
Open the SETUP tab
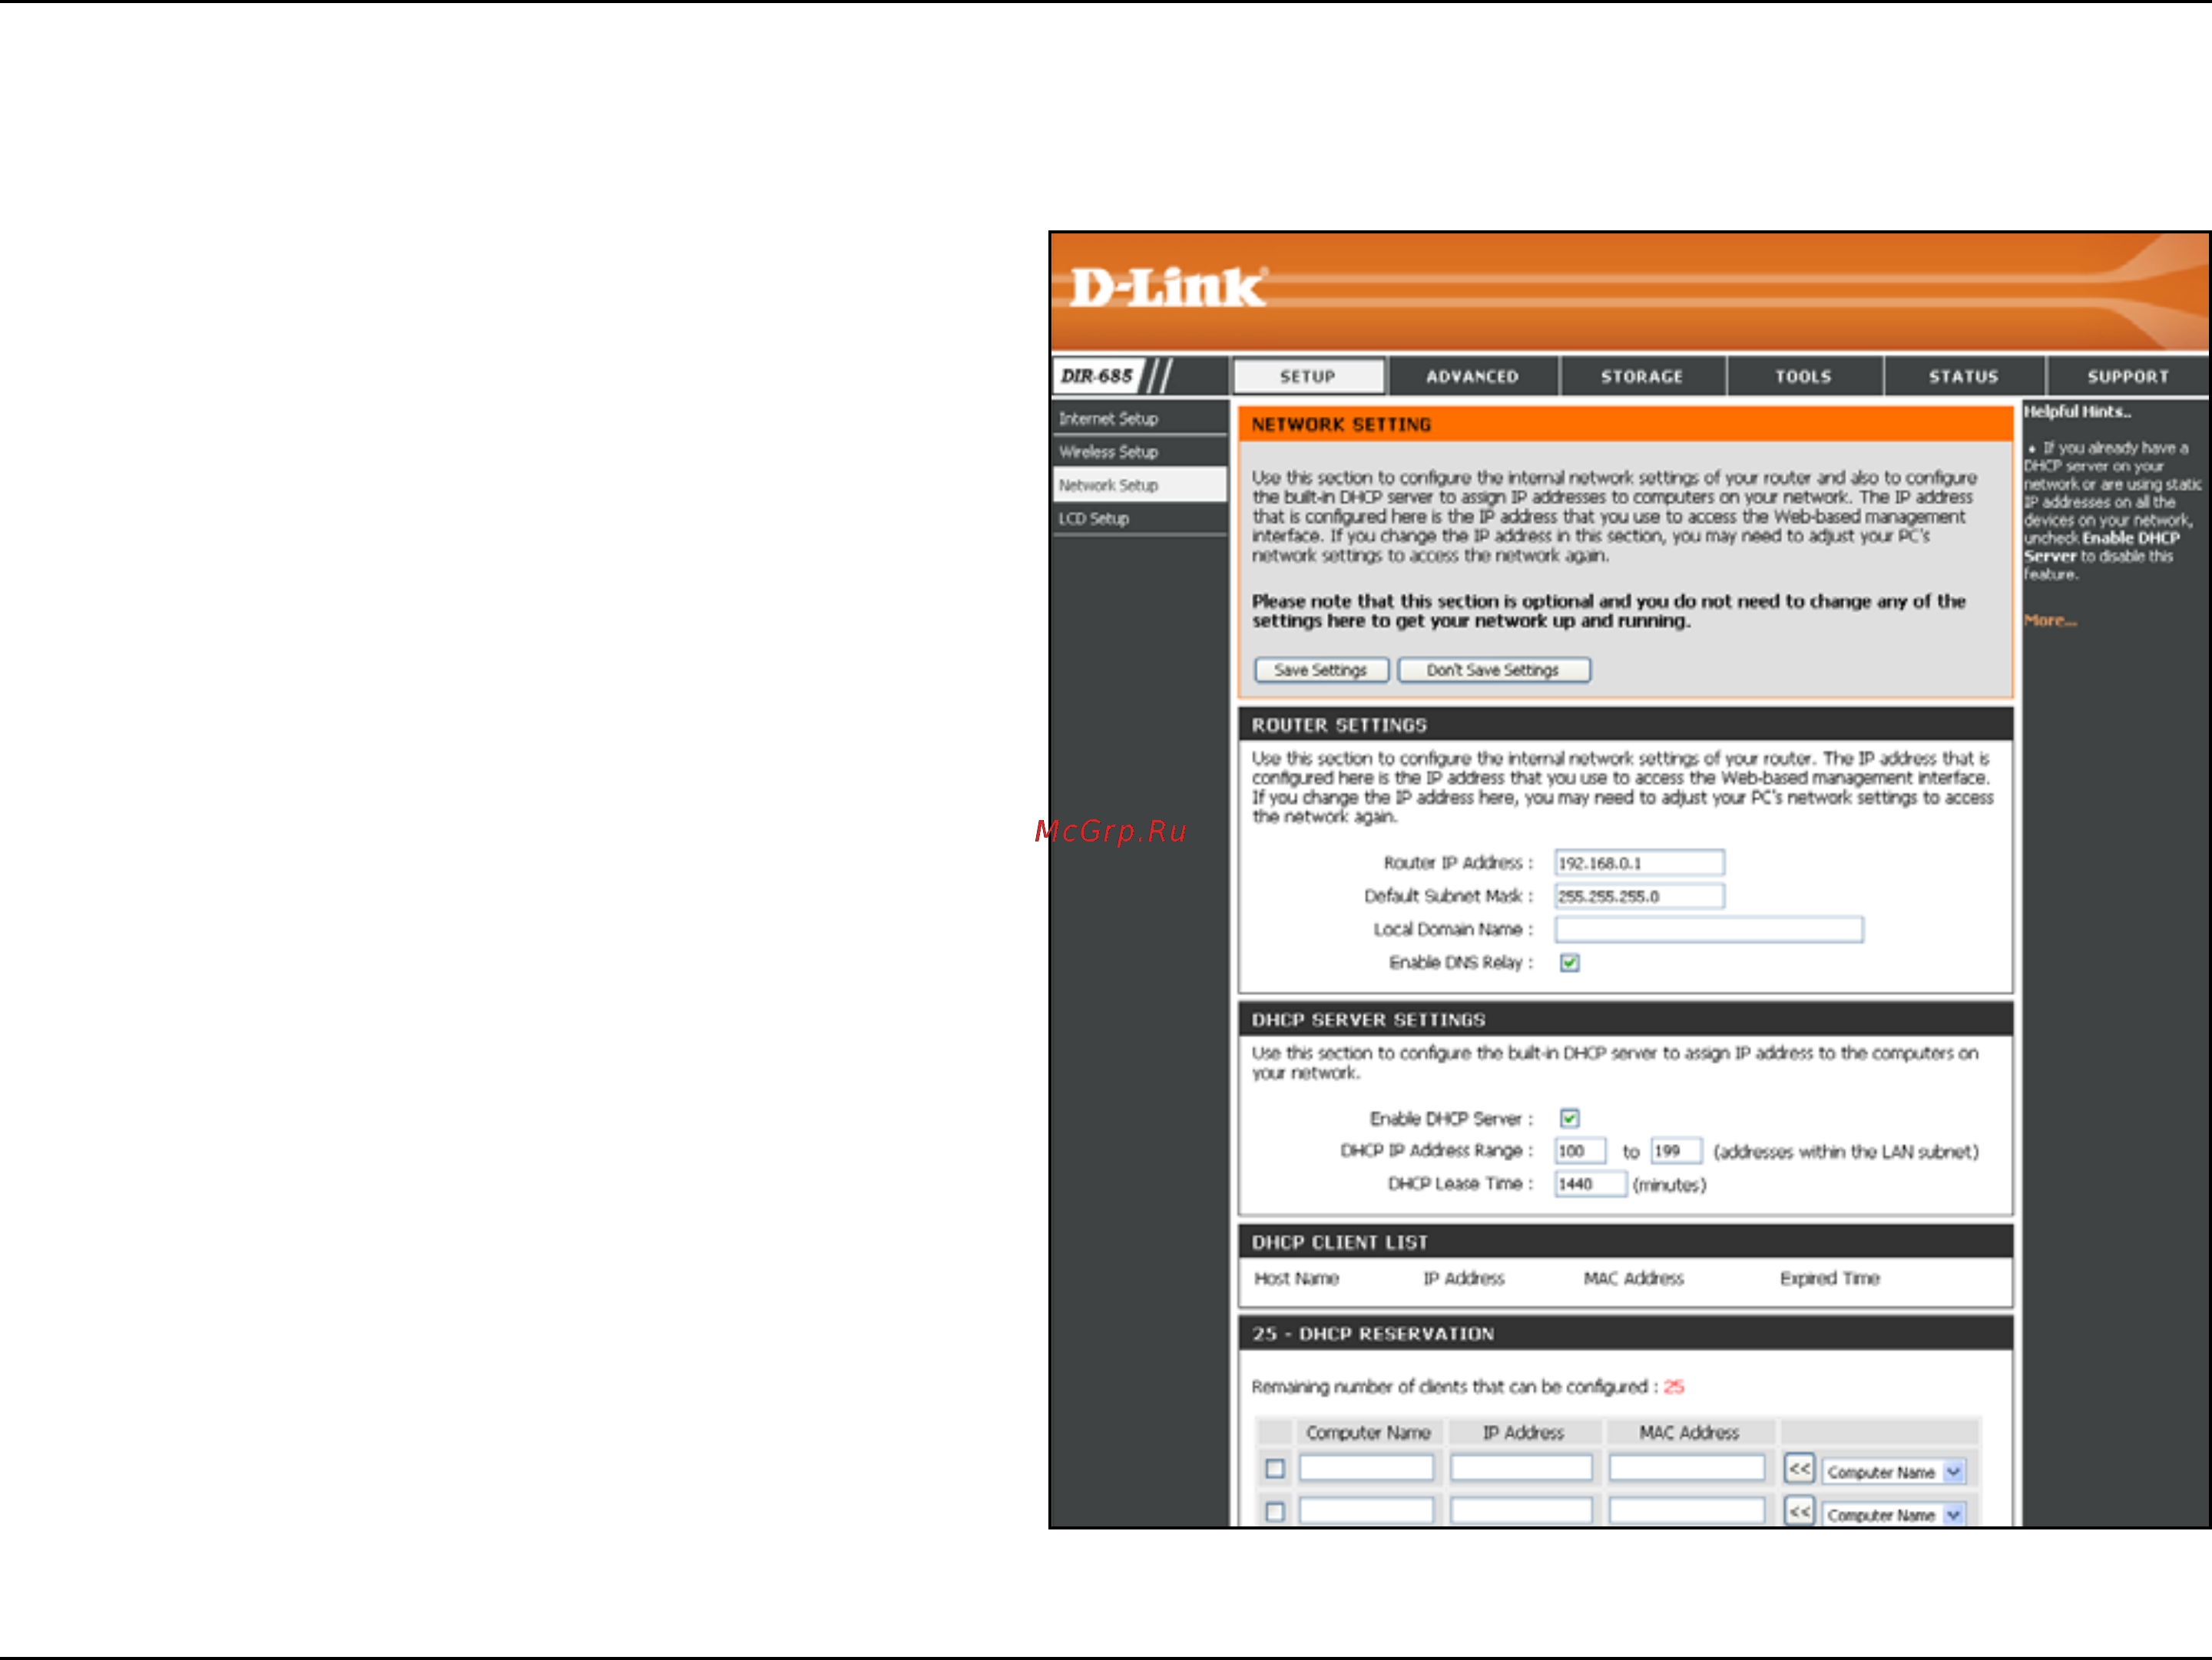[1309, 377]
